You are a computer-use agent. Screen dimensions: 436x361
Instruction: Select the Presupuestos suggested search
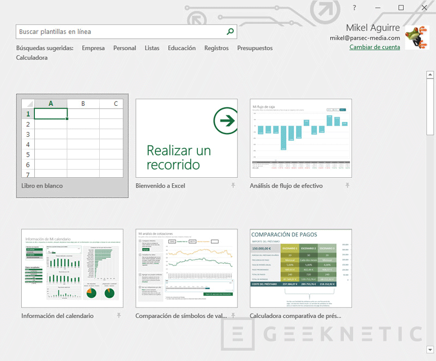point(255,47)
